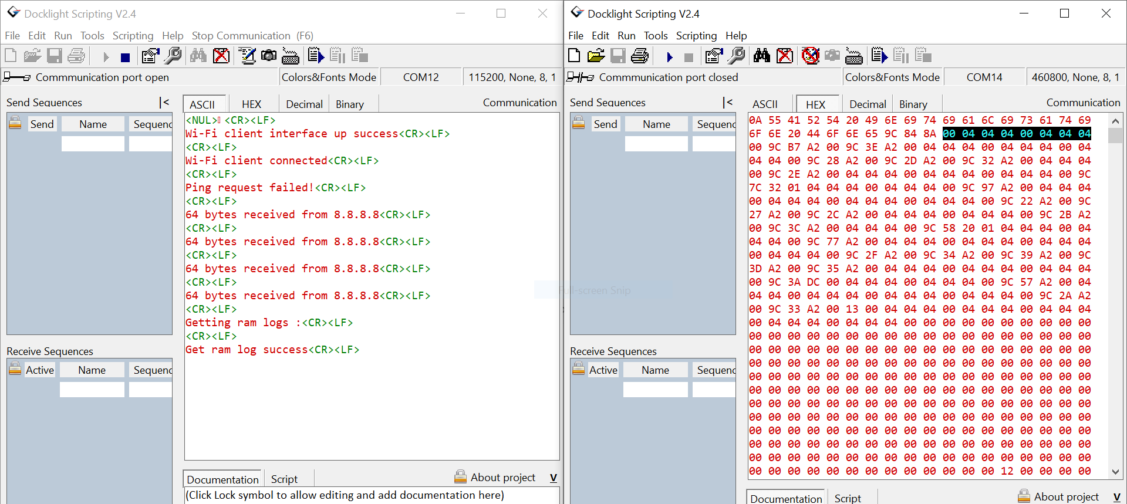
Task: Clear communication window in the COM12 window
Action: click(221, 56)
